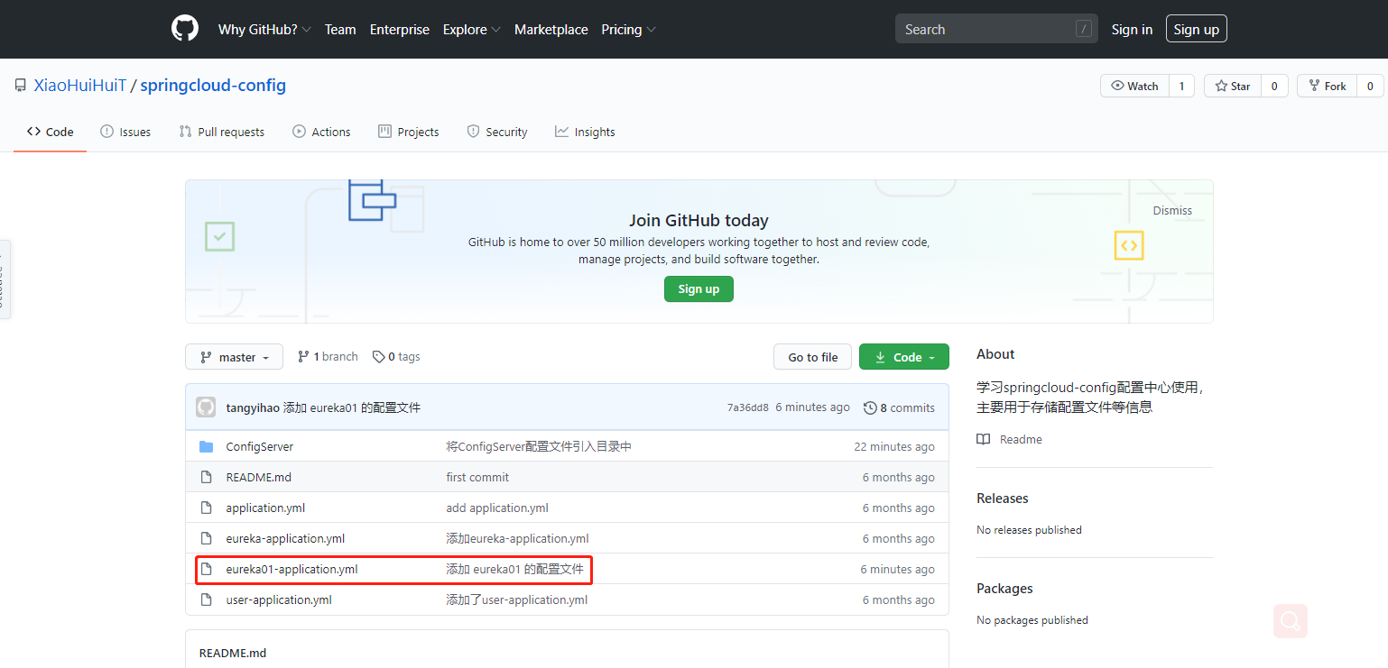Open the 'first commit' commit message
This screenshot has width=1388, height=668.
coord(477,477)
